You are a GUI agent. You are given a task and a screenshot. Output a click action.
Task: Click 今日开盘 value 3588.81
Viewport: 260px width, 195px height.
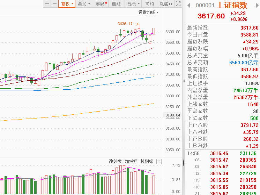coord(250,35)
